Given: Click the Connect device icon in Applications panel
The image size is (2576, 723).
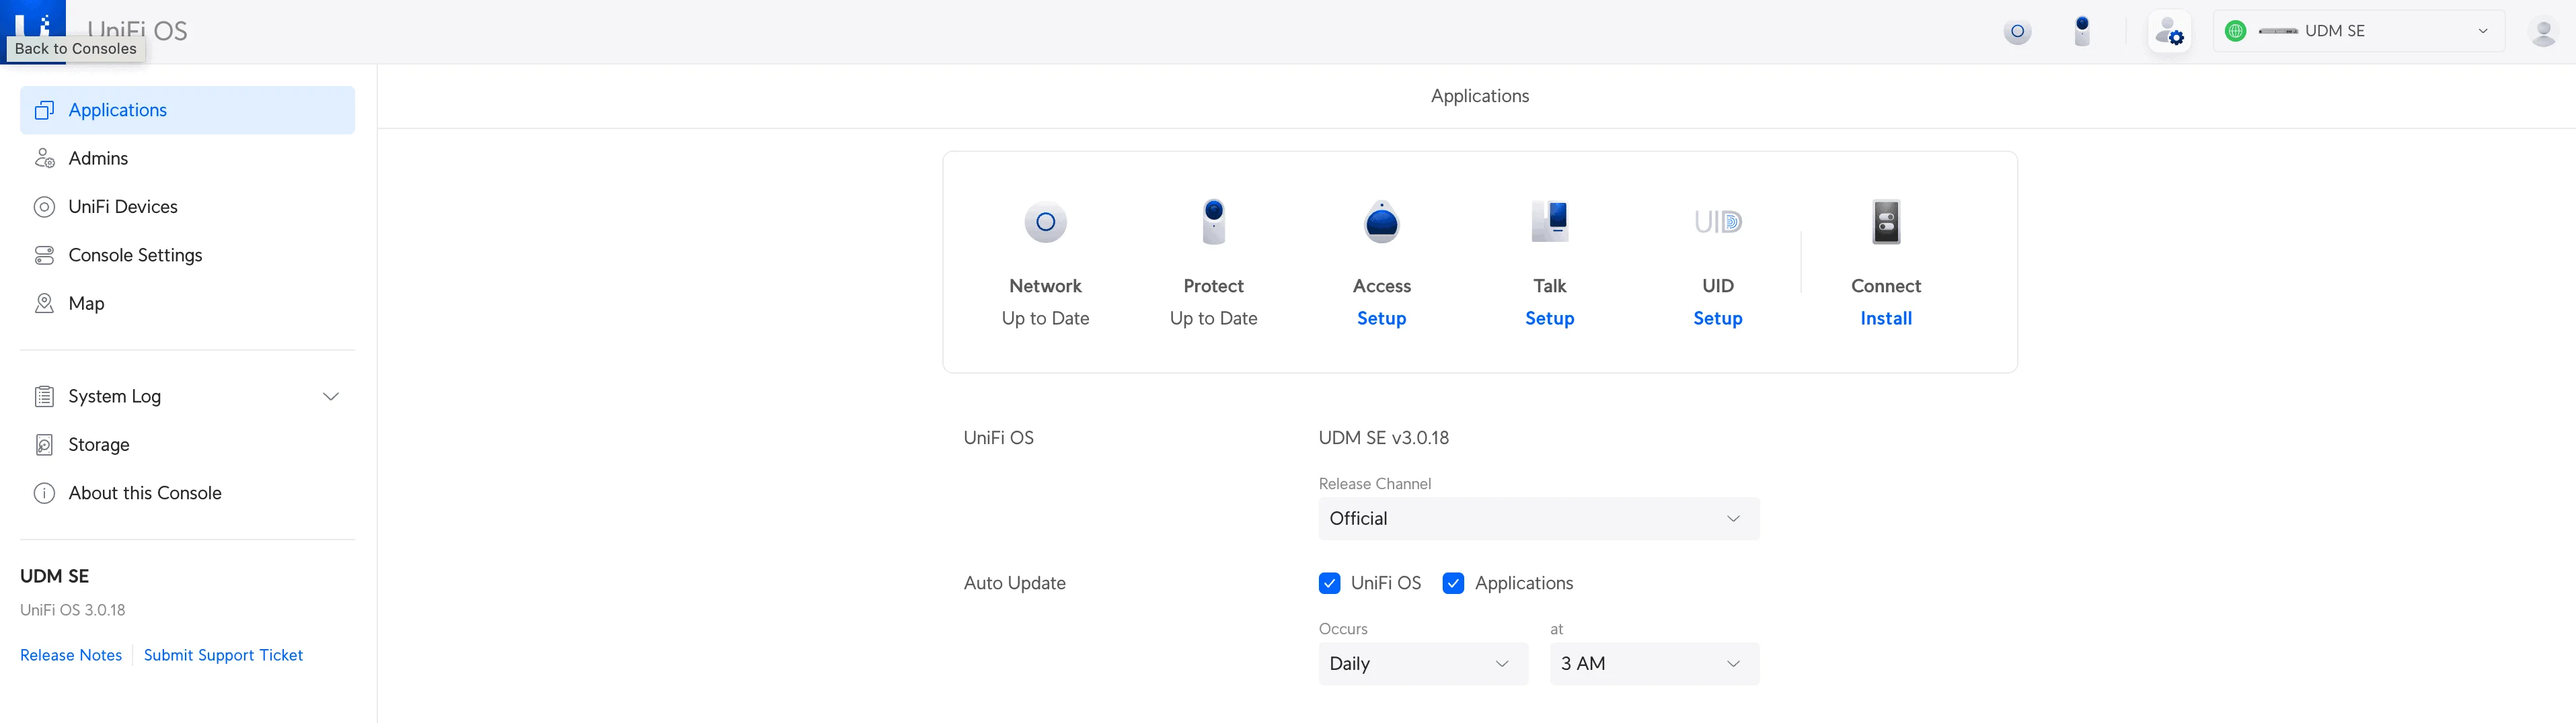Looking at the screenshot, I should pos(1885,222).
